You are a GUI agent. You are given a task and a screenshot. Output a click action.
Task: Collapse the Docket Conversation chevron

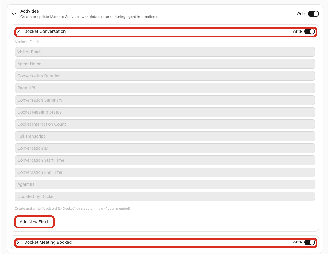[18, 31]
